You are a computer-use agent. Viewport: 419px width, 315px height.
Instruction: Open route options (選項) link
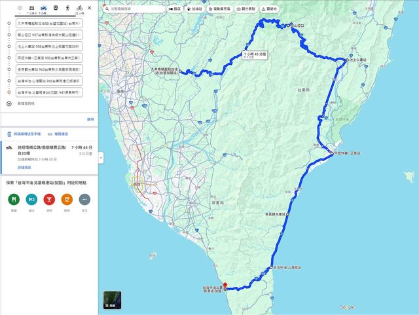pos(90,119)
